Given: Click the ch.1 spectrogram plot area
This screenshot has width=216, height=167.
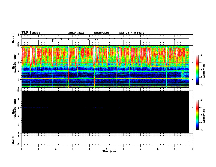Looking at the screenshot, I should 105,67.
